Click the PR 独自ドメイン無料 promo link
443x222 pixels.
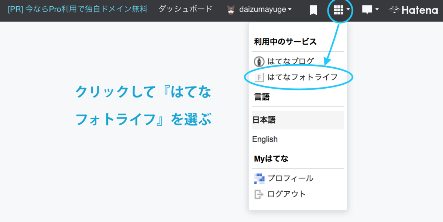pyautogui.click(x=77, y=10)
